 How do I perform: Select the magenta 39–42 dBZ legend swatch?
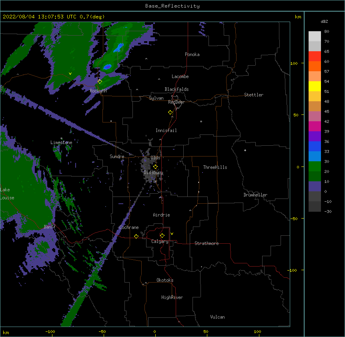[315, 126]
